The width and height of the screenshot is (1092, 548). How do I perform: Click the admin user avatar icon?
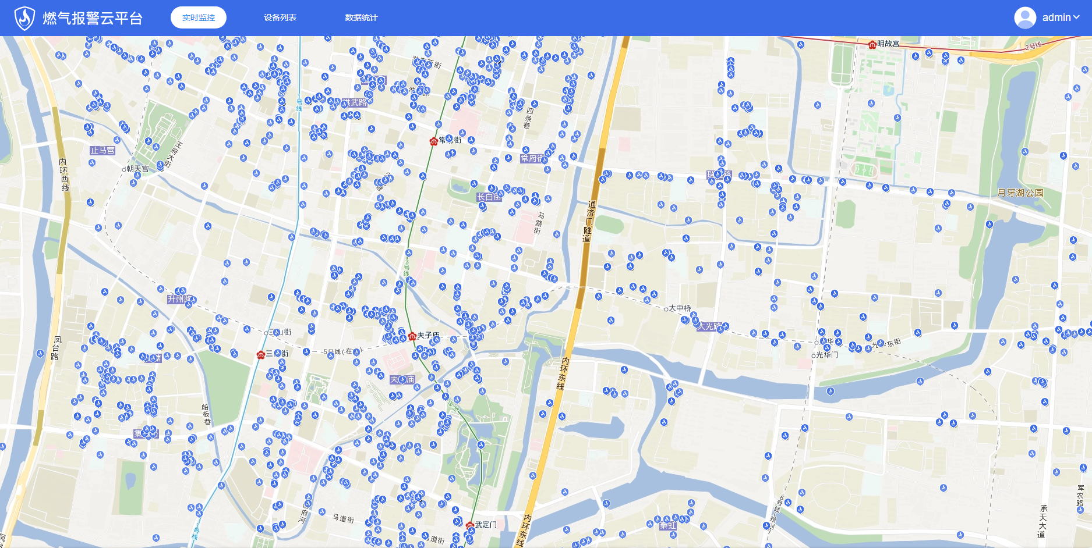click(1025, 17)
